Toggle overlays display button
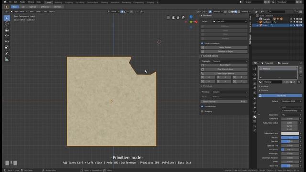The width and height of the screenshot is (306, 172). pos(210,11)
